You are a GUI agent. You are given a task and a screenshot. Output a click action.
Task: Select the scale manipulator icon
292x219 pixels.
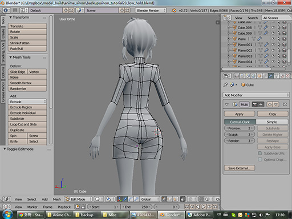point(136,199)
